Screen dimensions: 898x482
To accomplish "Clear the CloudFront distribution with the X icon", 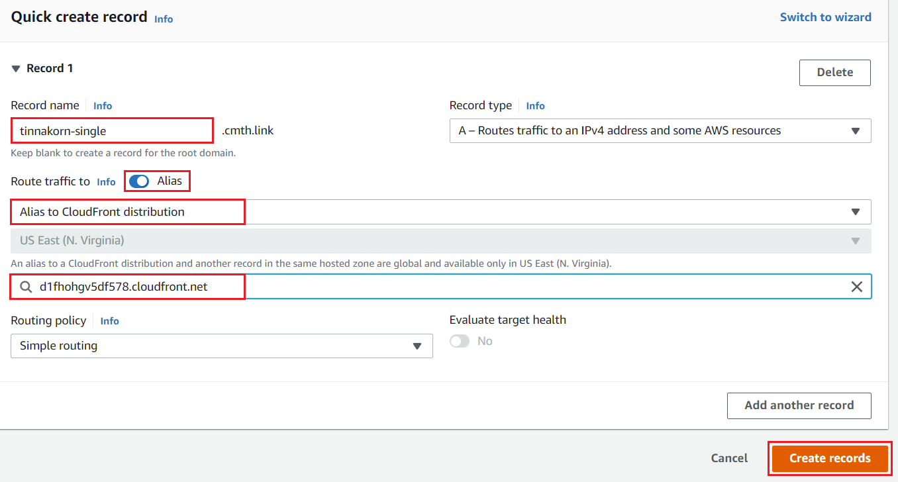I will [857, 286].
